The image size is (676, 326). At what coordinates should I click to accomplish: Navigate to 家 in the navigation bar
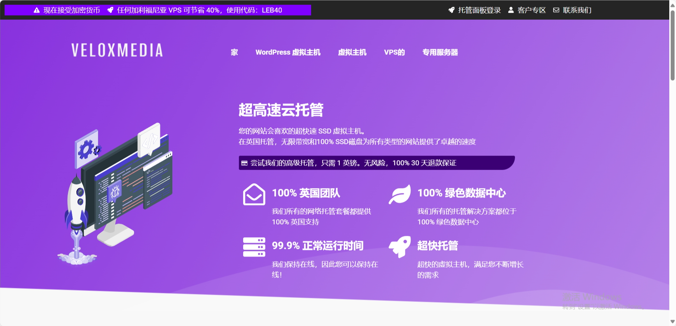[x=234, y=52]
